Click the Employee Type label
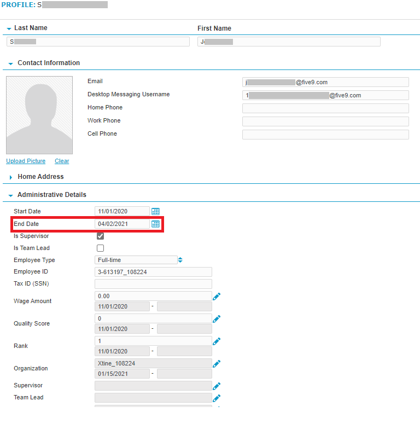 (34, 260)
